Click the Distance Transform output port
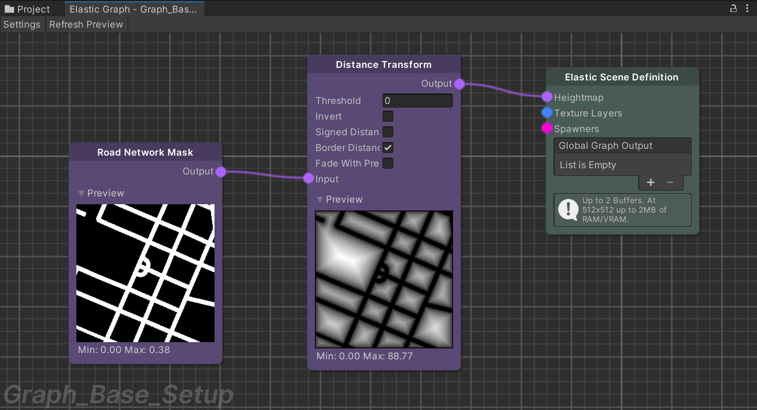Image resolution: width=757 pixels, height=410 pixels. pos(459,84)
